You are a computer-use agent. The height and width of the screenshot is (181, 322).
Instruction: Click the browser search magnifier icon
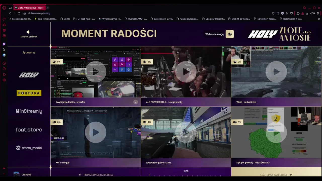[x=304, y=8]
